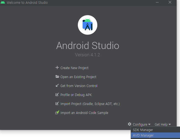Viewport: 180px width, 139px height.
Task: Open an Existing Project
Action: coord(78,77)
